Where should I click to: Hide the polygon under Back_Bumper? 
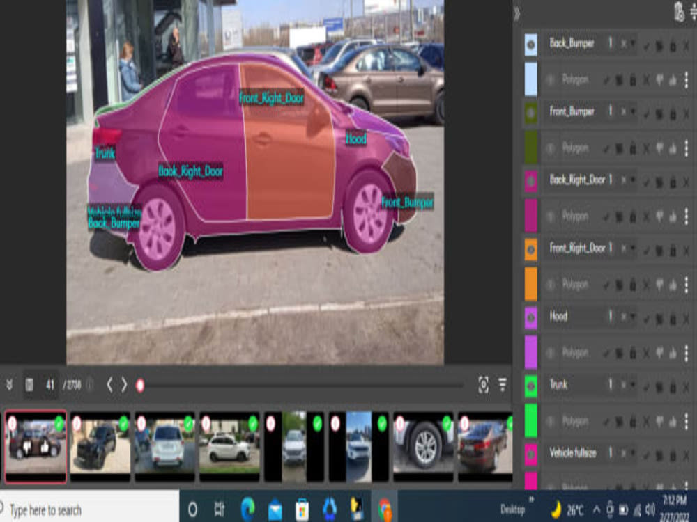[x=551, y=80]
